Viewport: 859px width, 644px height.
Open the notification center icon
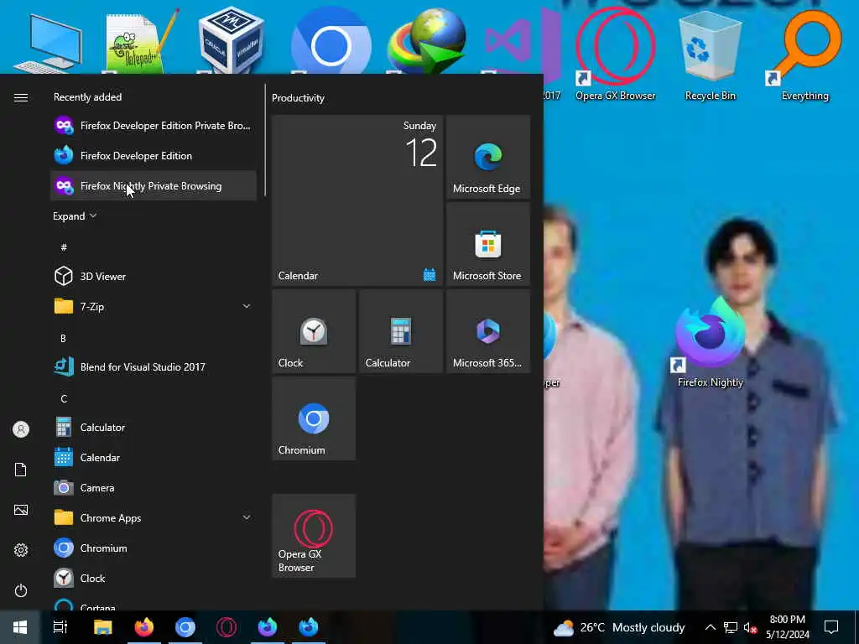point(831,627)
